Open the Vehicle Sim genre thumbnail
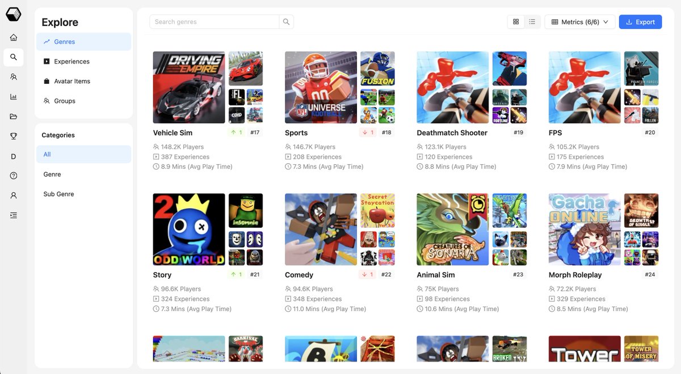Screen dimensions: 681x374 point(188,87)
